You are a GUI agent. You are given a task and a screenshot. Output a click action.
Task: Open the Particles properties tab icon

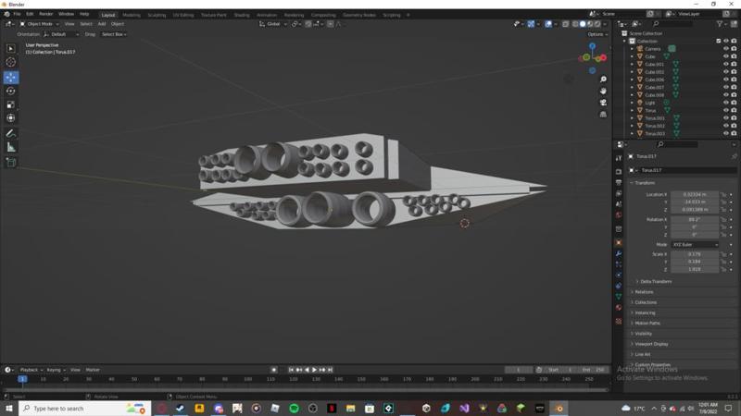pyautogui.click(x=619, y=264)
